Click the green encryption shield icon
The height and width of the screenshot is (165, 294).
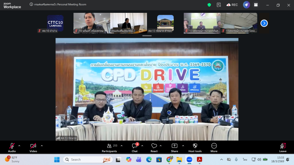(209, 5)
